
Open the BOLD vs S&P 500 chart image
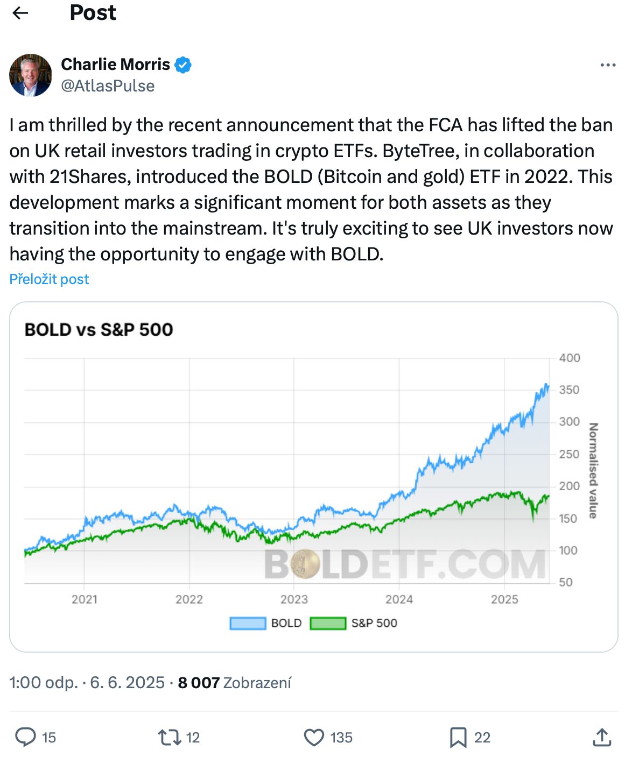point(314,477)
